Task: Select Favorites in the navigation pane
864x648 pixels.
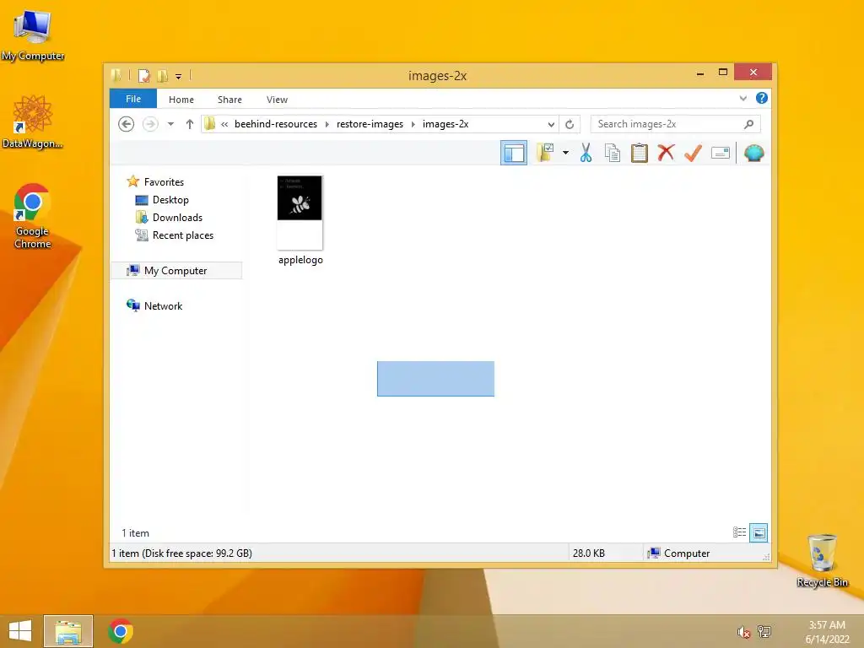Action: 164,182
